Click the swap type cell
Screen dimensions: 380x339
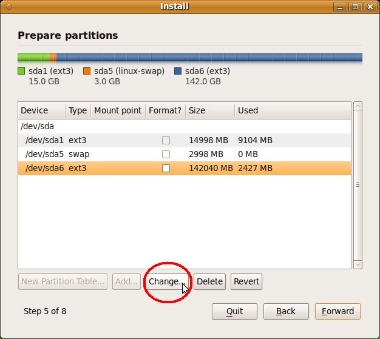[79, 155]
